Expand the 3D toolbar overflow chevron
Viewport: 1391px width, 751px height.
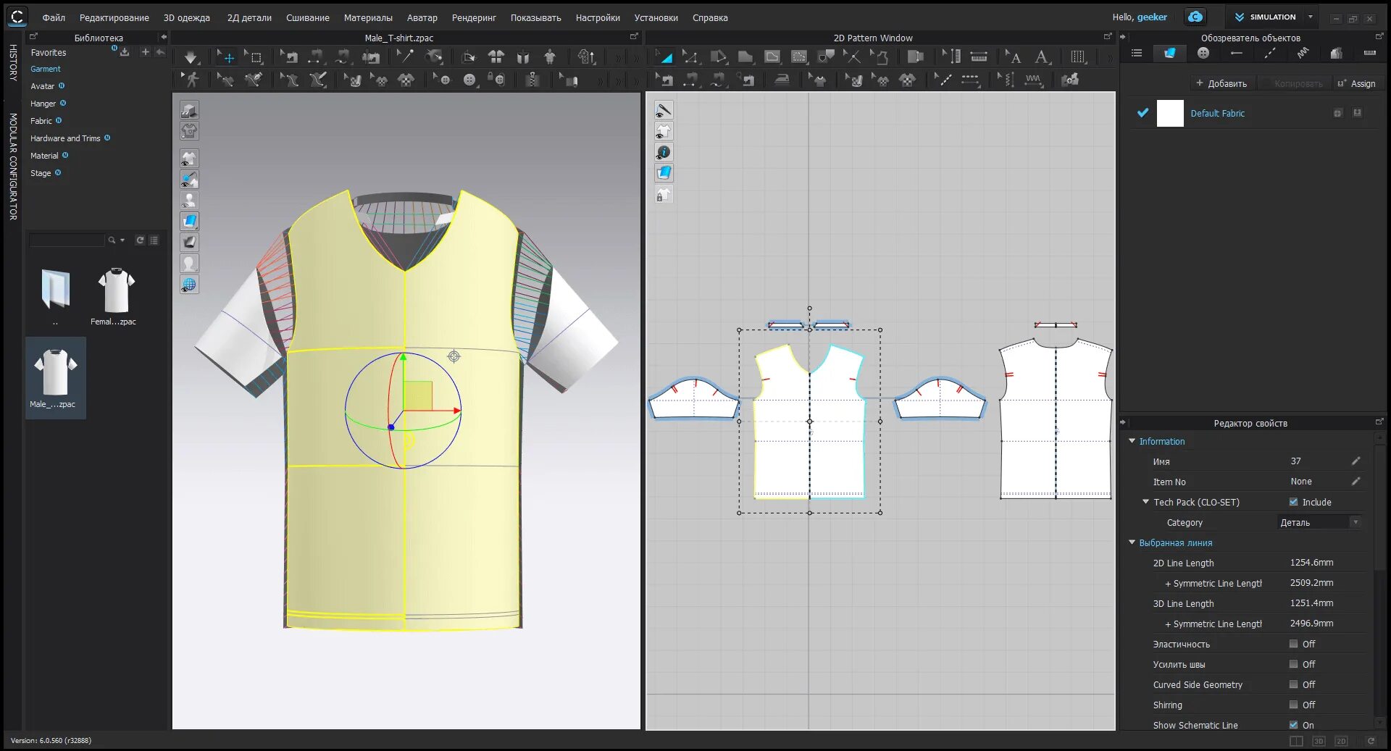(617, 57)
